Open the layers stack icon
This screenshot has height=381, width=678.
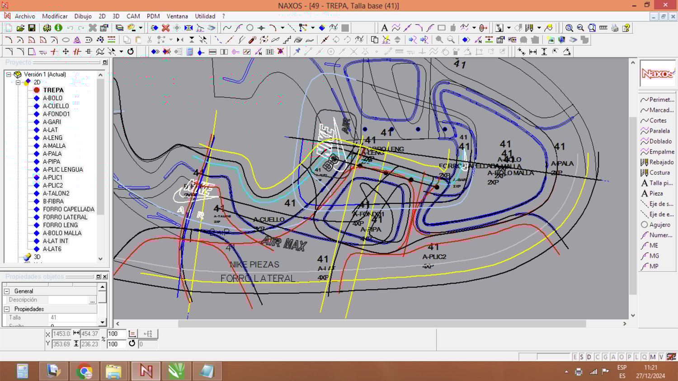[119, 28]
